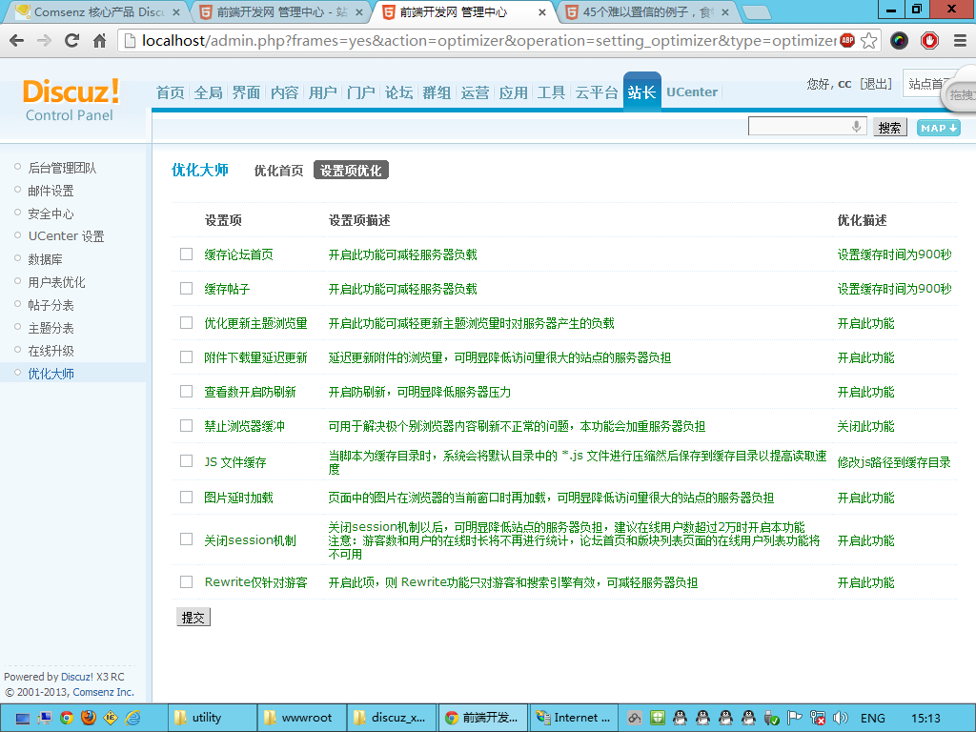Launch Internet Explorer from quick launch bar
Image resolution: width=976 pixels, height=732 pixels.
coord(132,718)
